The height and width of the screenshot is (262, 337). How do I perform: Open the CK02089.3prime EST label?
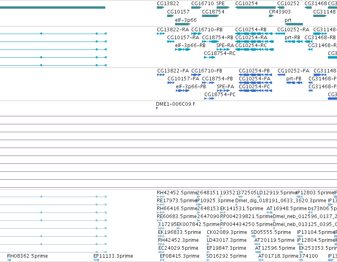tap(227, 232)
